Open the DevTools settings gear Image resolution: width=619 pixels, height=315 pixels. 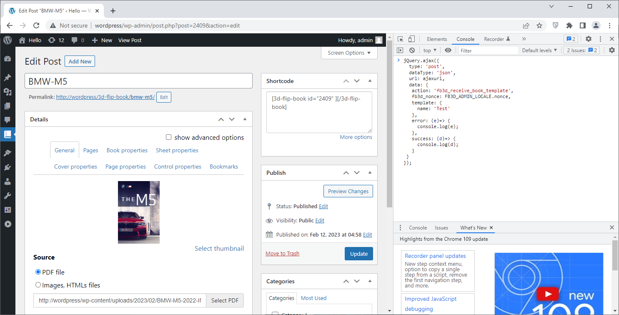(x=589, y=39)
